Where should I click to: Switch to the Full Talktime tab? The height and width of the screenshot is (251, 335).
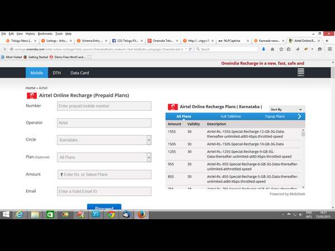231,117
